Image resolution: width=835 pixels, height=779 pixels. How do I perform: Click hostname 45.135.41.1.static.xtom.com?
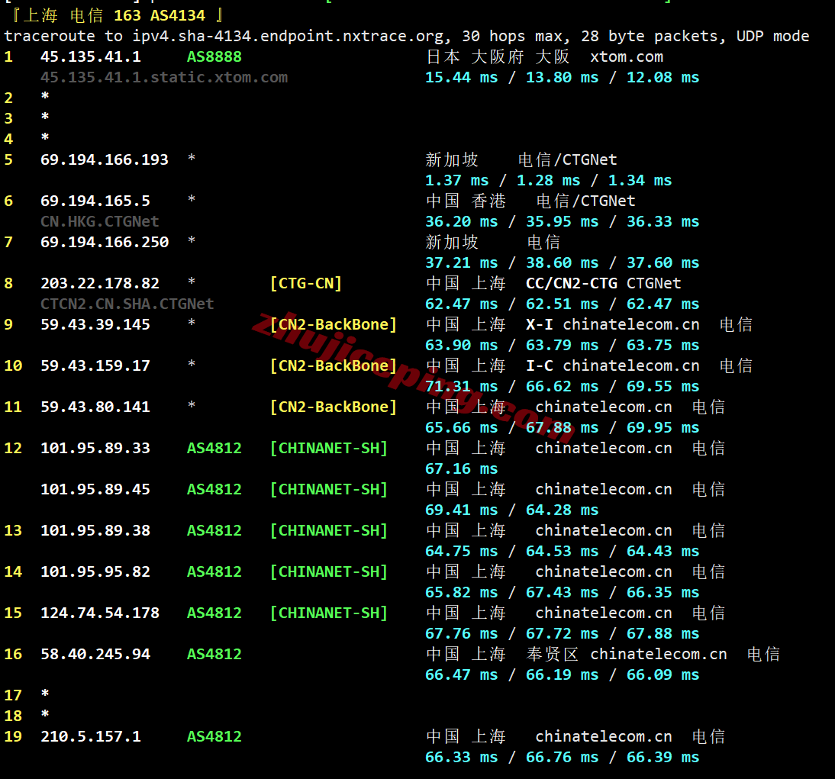point(164,77)
